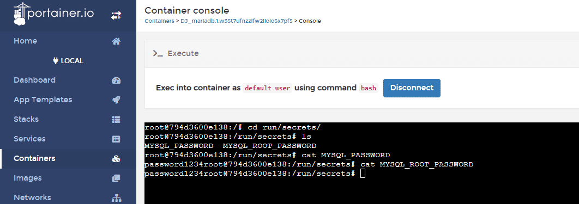Select the LOCAL endpoint label
Screen dimensions: 579x204
tap(68, 61)
